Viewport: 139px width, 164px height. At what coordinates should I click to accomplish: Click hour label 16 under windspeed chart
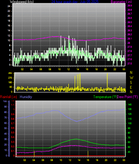coord(87,69)
